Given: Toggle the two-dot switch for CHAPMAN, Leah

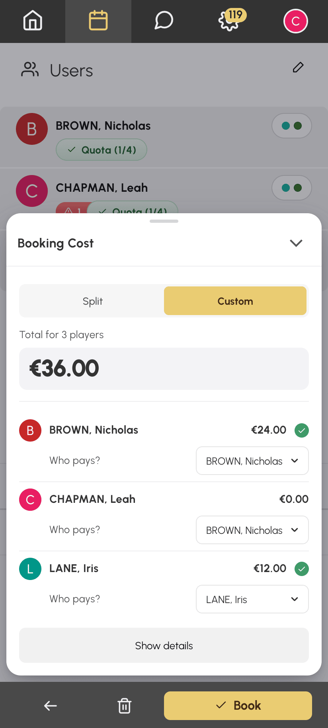Looking at the screenshot, I should [x=292, y=188].
